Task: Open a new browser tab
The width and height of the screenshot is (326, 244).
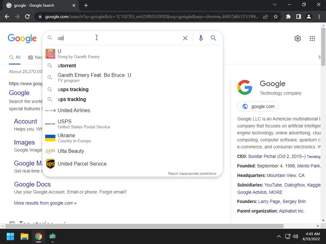Action: click(x=86, y=5)
